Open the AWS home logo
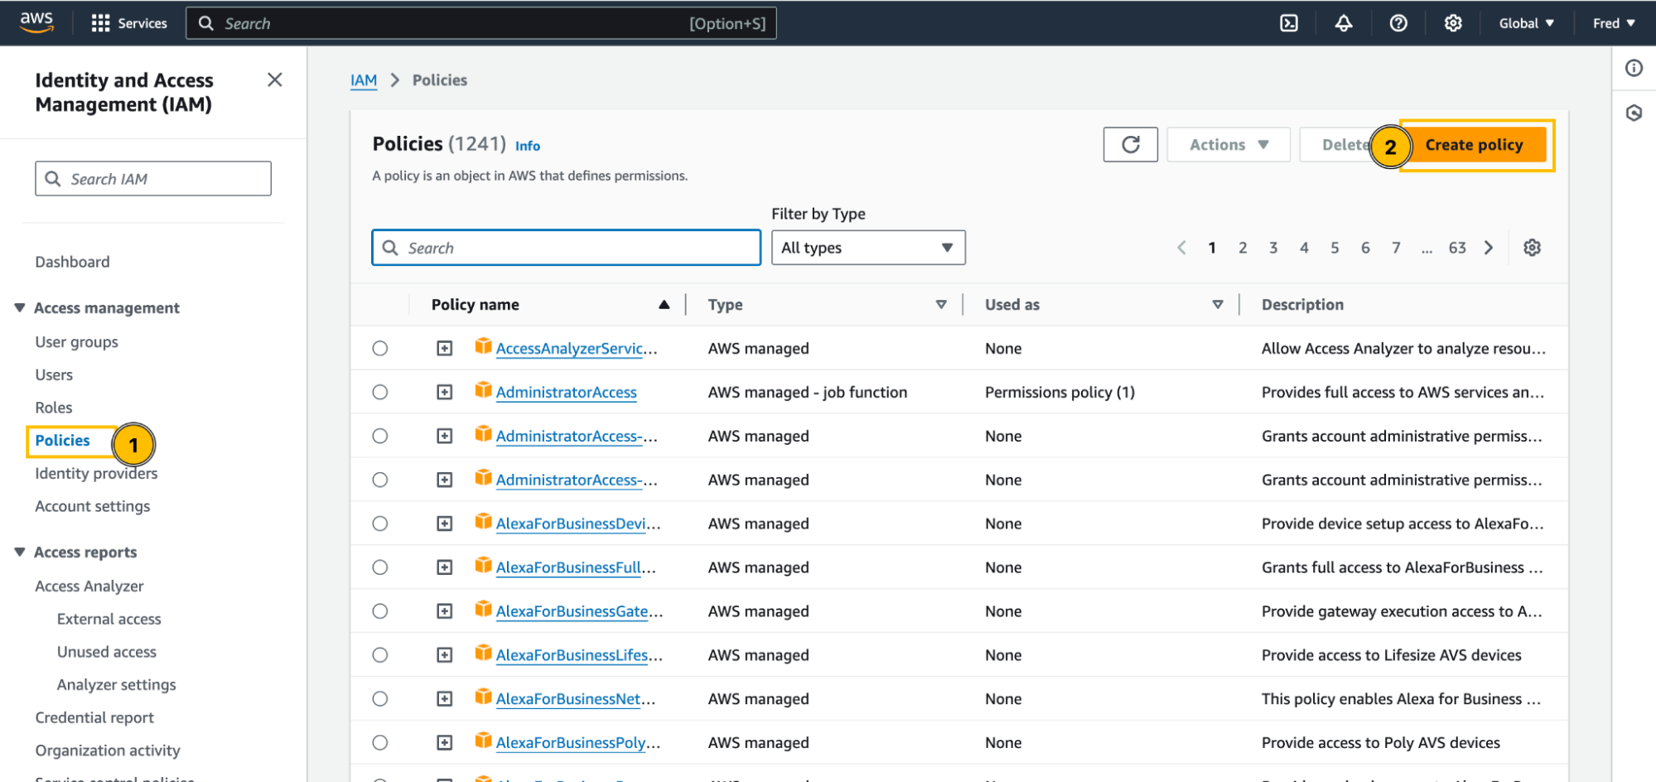The height and width of the screenshot is (782, 1656). click(36, 22)
